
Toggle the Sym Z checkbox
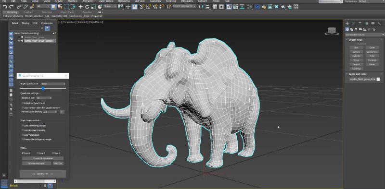coord(53,153)
